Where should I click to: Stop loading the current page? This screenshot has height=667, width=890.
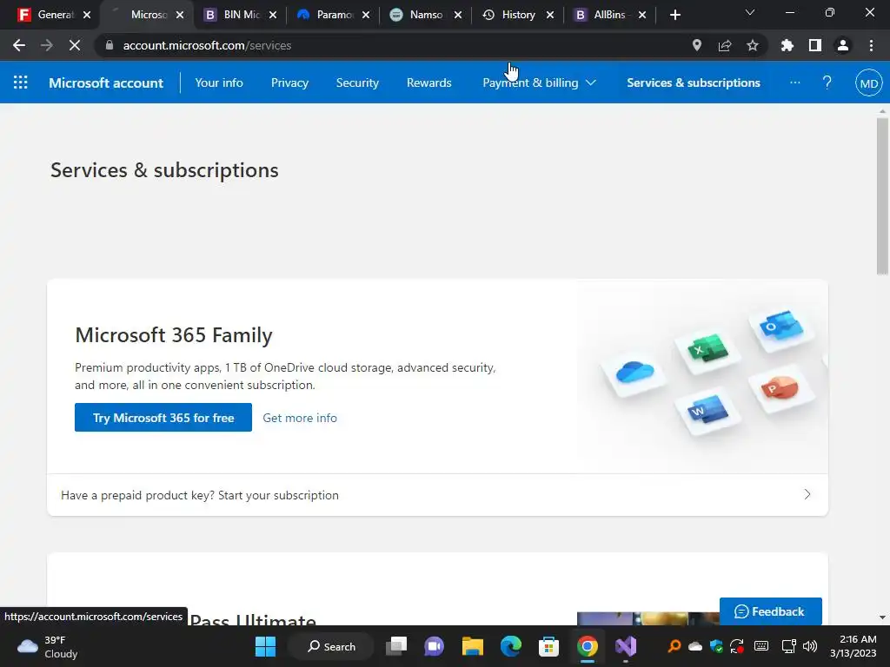click(75, 45)
